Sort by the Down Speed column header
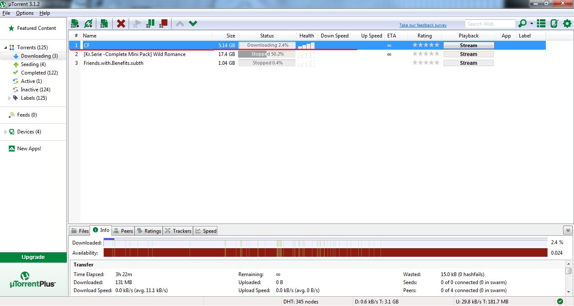574x306 pixels. 334,36
